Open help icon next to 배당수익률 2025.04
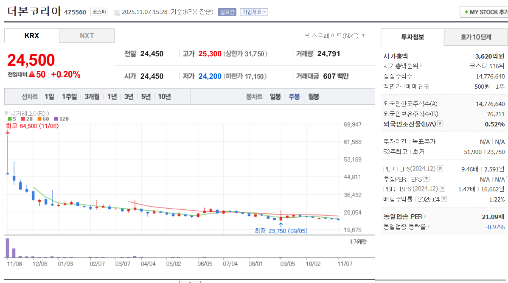508x283 pixels. 444,199
